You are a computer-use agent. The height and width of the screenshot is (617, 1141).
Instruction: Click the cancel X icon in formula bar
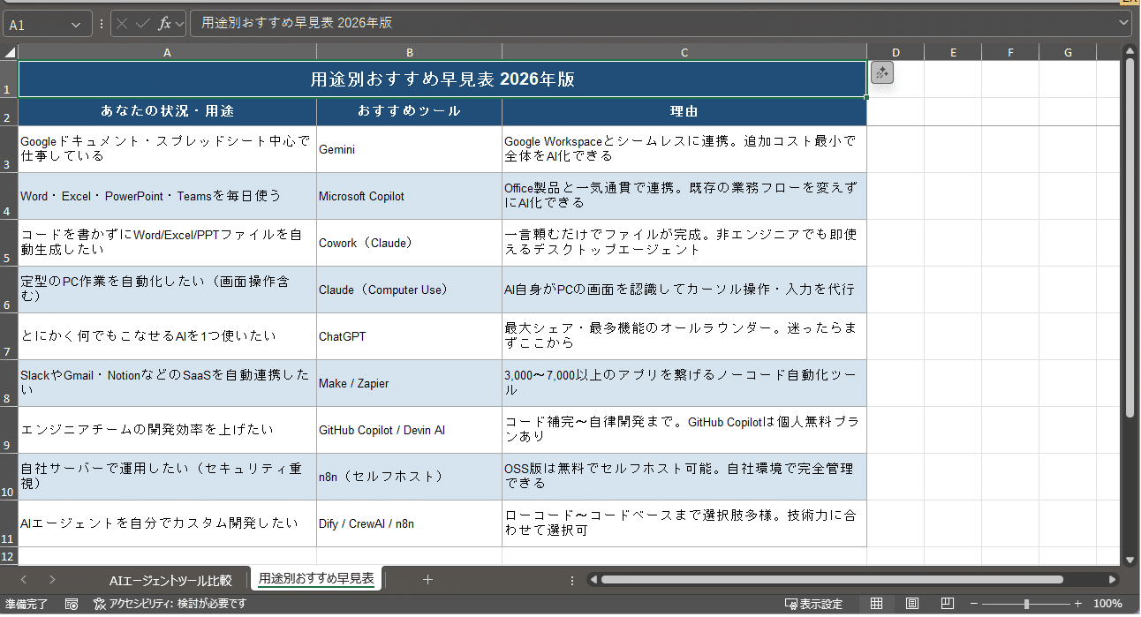122,24
